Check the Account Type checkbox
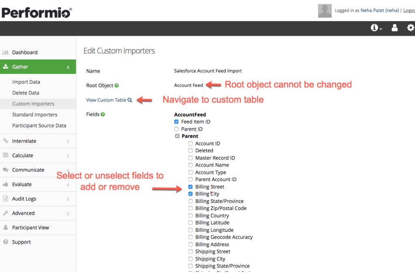 click(x=190, y=172)
